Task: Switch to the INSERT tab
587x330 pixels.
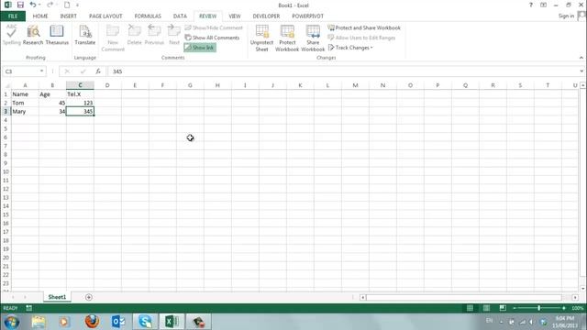Action: click(x=68, y=16)
